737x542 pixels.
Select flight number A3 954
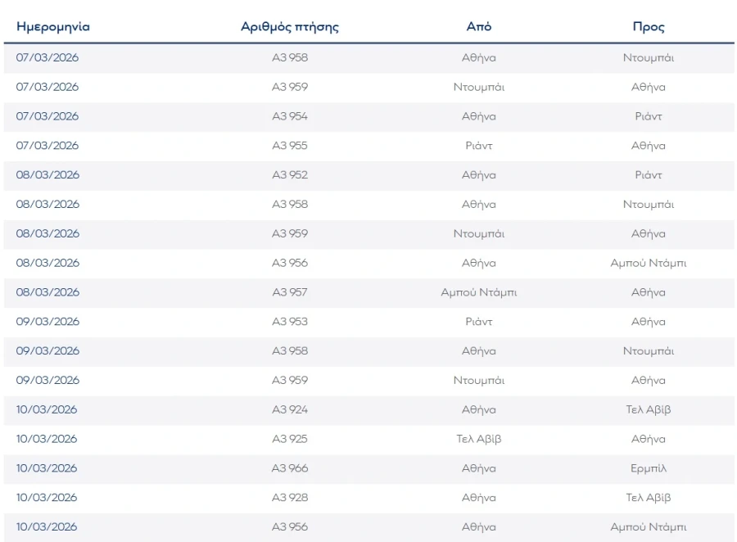(x=290, y=116)
